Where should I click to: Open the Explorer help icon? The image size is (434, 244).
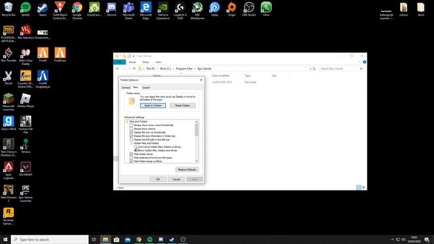point(365,62)
